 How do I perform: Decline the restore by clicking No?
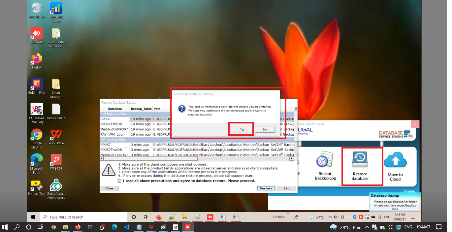[x=265, y=129]
